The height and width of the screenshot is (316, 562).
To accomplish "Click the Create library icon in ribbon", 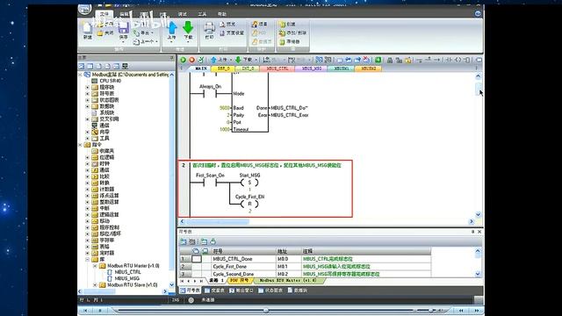I will coord(282,24).
